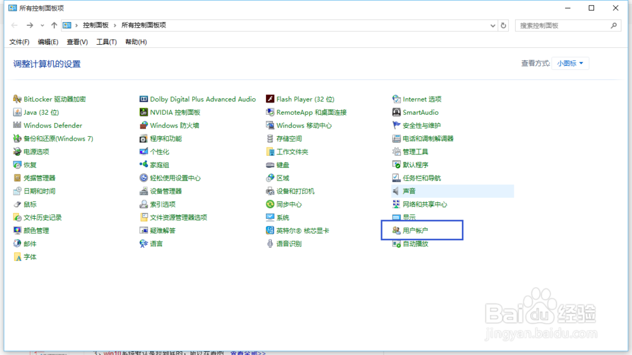Open the 轻松使用设置中心 link
Viewport: 632px width, 355px height.
coord(175,178)
